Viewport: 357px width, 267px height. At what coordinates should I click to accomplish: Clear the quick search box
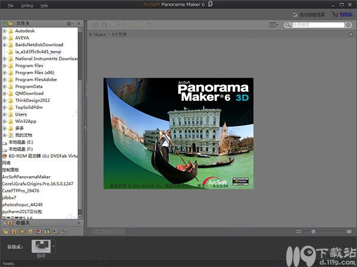click(x=348, y=25)
